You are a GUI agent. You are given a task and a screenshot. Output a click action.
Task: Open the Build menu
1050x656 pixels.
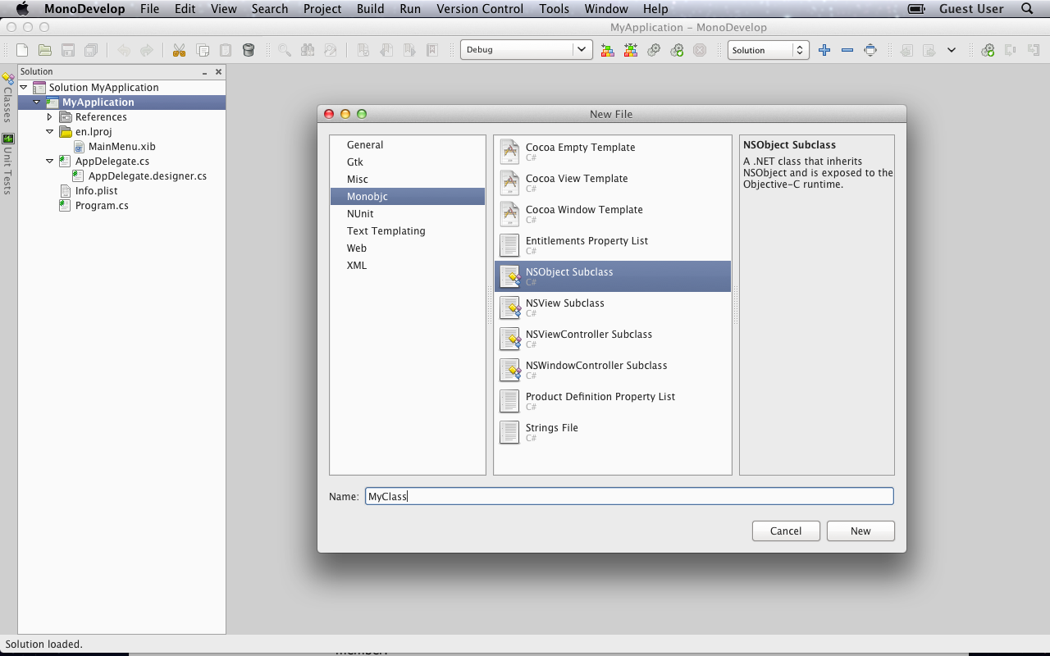point(370,9)
